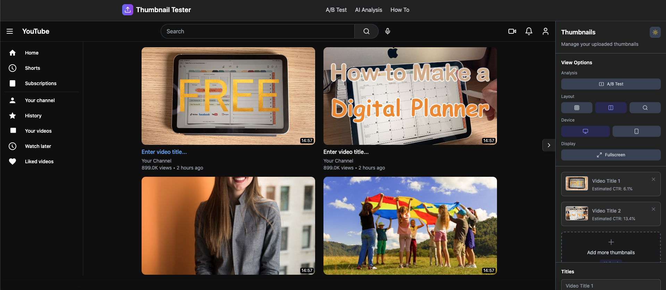
Task: Click 'Your Channel' under the FREE video
Action: [x=157, y=161]
